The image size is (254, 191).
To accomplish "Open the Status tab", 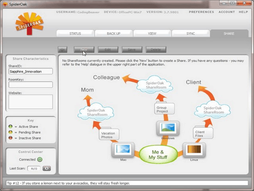I will [x=75, y=33].
